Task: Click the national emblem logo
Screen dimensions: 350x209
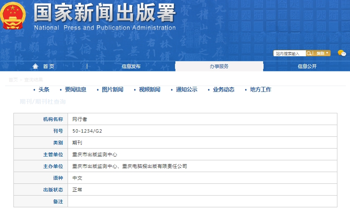Action: pos(13,17)
